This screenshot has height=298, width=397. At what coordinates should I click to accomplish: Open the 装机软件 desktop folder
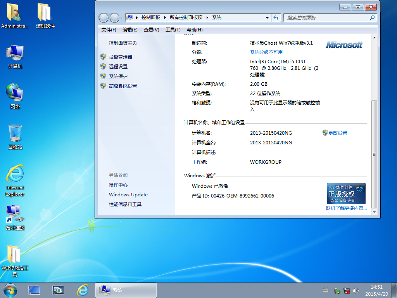coord(45,15)
